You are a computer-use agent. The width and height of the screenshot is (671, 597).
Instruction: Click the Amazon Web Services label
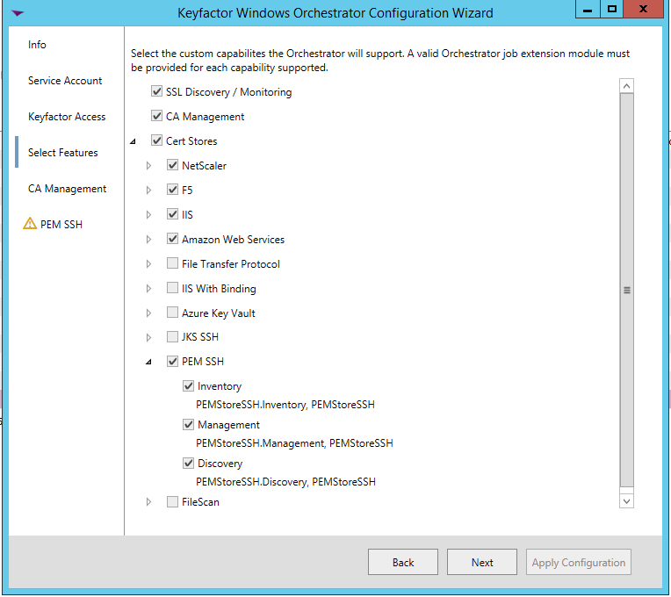point(233,240)
